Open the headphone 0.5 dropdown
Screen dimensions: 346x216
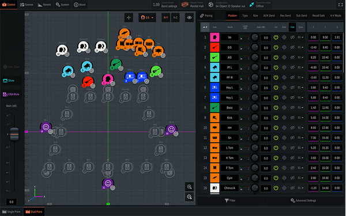click(x=147, y=18)
